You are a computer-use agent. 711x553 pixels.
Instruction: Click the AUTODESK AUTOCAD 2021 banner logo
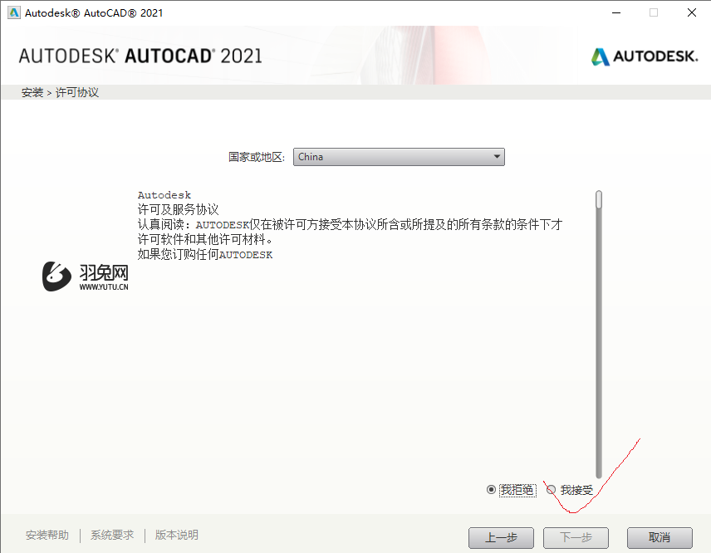(x=140, y=57)
